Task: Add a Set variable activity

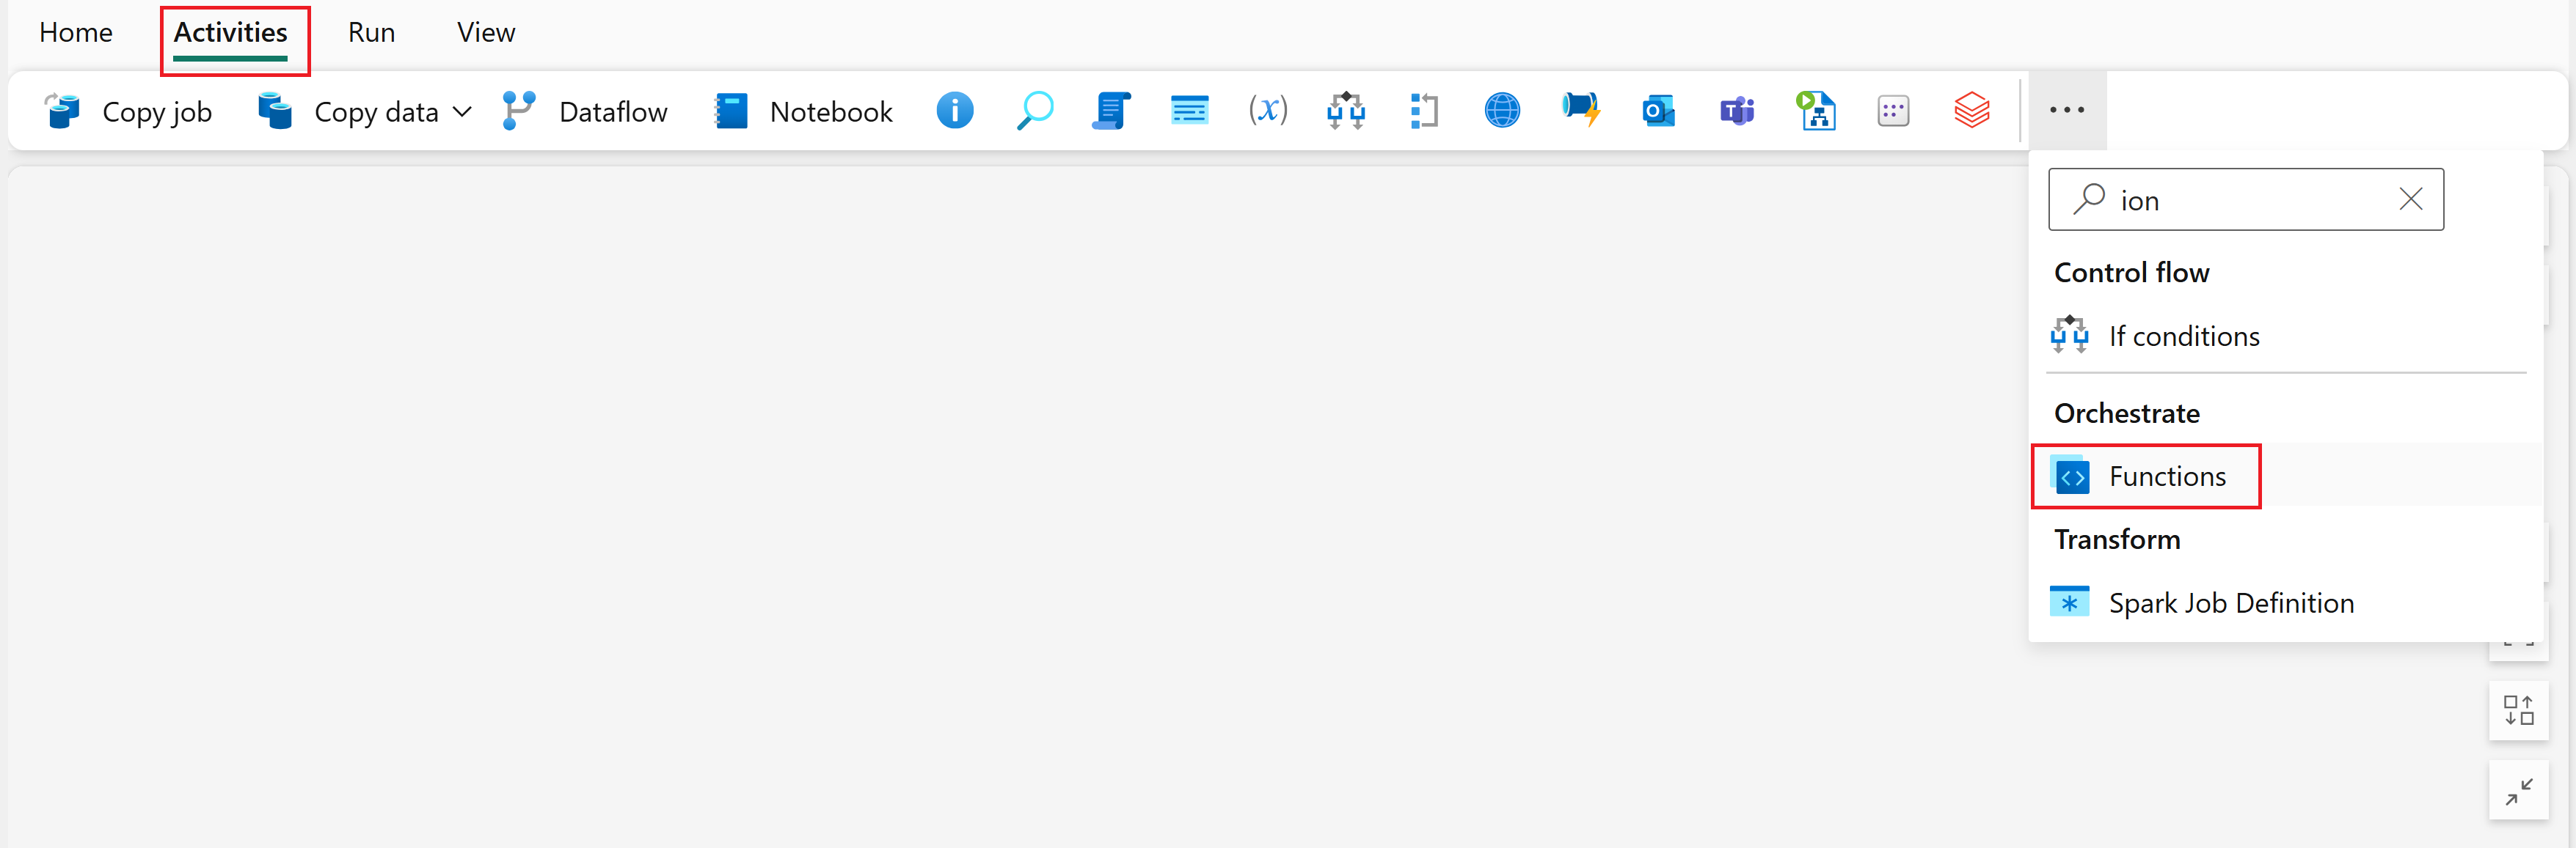Action: [x=1267, y=111]
